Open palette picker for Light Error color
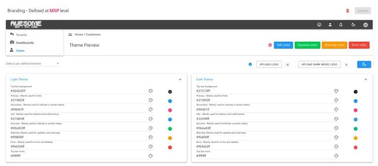 point(150,147)
